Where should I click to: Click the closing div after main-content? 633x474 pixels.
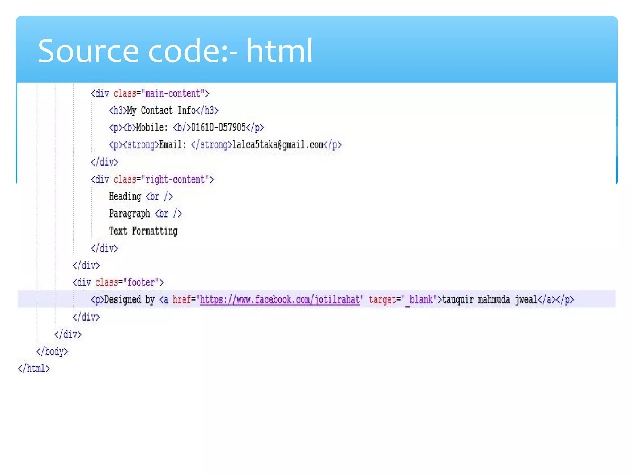pos(104,162)
